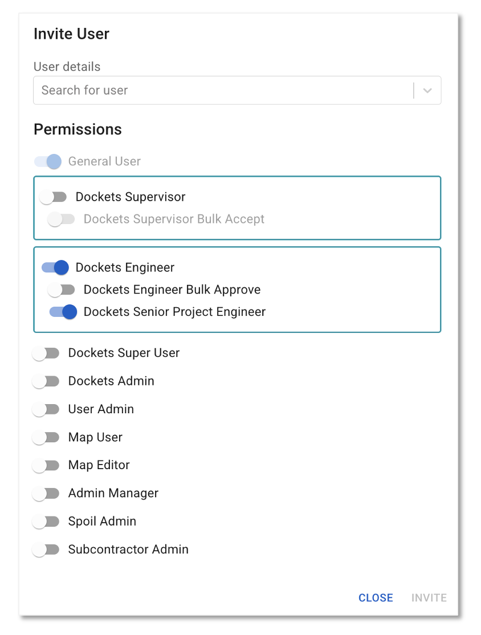Turn off Dockets Senior Project Engineer
The image size is (481, 635).
(x=63, y=312)
